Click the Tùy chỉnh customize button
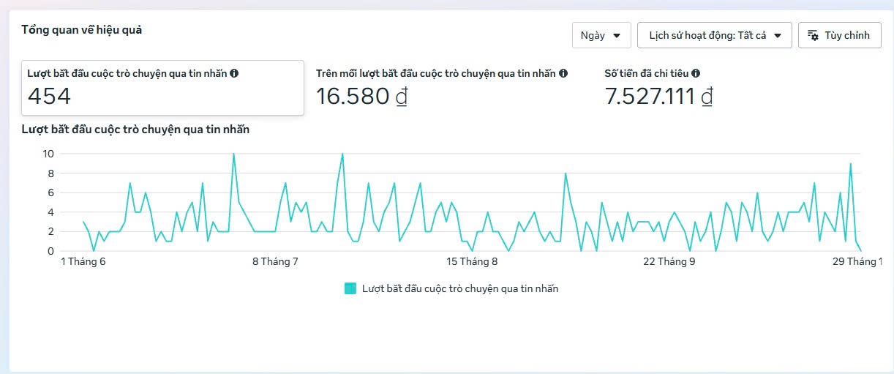Image resolution: width=894 pixels, height=374 pixels. [x=839, y=35]
